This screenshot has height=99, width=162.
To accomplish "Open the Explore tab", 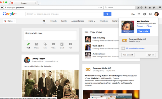I will point(115,21).
